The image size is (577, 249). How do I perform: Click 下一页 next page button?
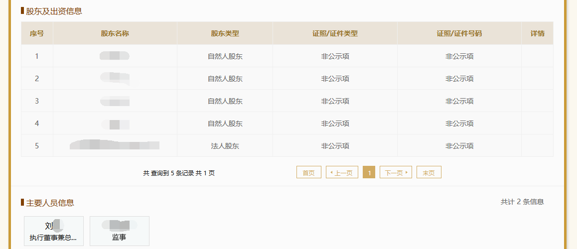(396, 172)
